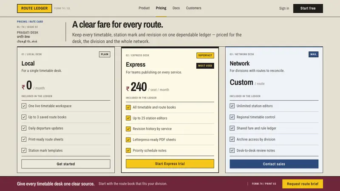Go to Docs in navigation

tap(176, 8)
